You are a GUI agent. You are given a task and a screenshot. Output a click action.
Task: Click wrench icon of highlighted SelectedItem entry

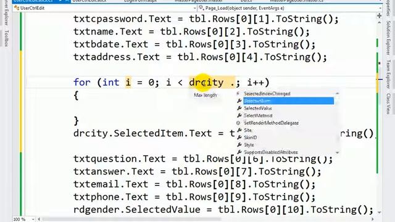point(239,101)
